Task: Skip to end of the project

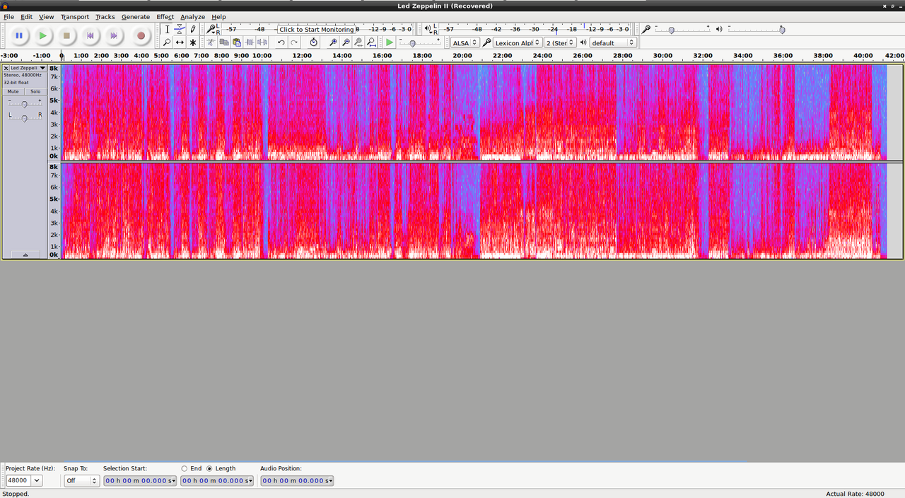Action: click(114, 35)
